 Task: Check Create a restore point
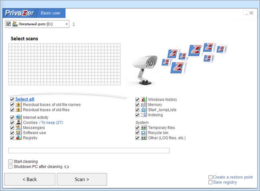coord(210,177)
